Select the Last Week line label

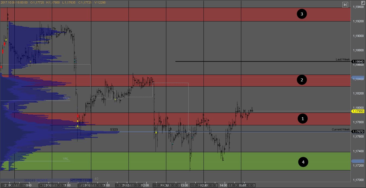343,59
